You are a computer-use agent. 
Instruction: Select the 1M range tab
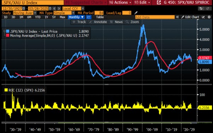pyautogui.click(x=21, y=17)
